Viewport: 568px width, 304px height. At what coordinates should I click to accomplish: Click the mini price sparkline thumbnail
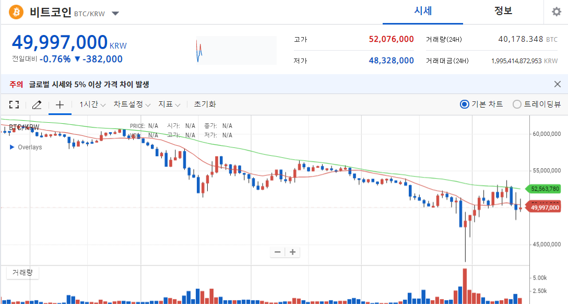[236, 50]
